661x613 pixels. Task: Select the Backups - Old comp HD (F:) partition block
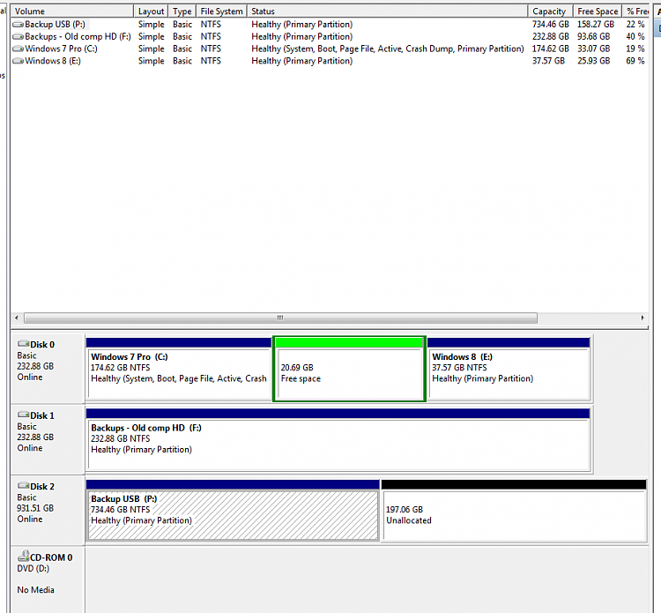(338, 439)
